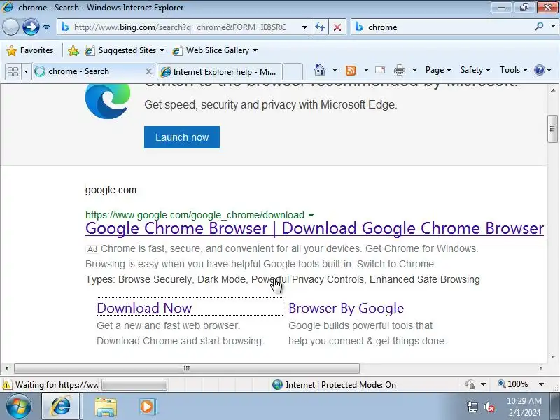Click the address bar URL field
Screen dimensions: 560x420
click(180, 27)
